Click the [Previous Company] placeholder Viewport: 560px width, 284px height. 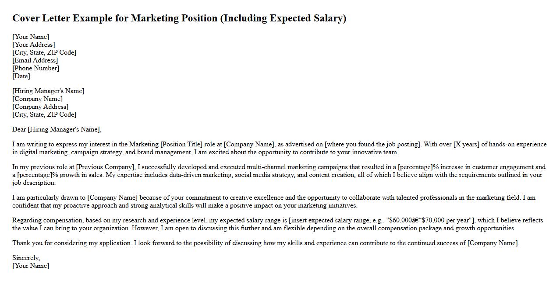(x=105, y=167)
